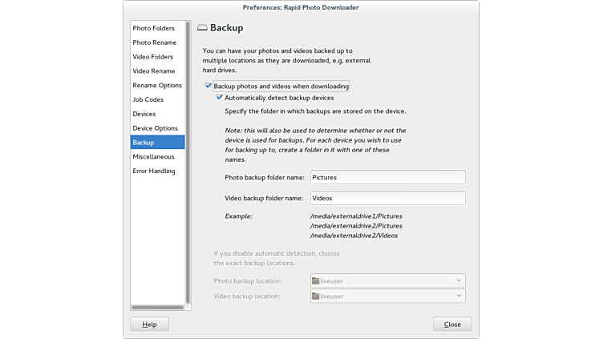Open Device Options section
Image resolution: width=603 pixels, height=339 pixels.
point(156,128)
